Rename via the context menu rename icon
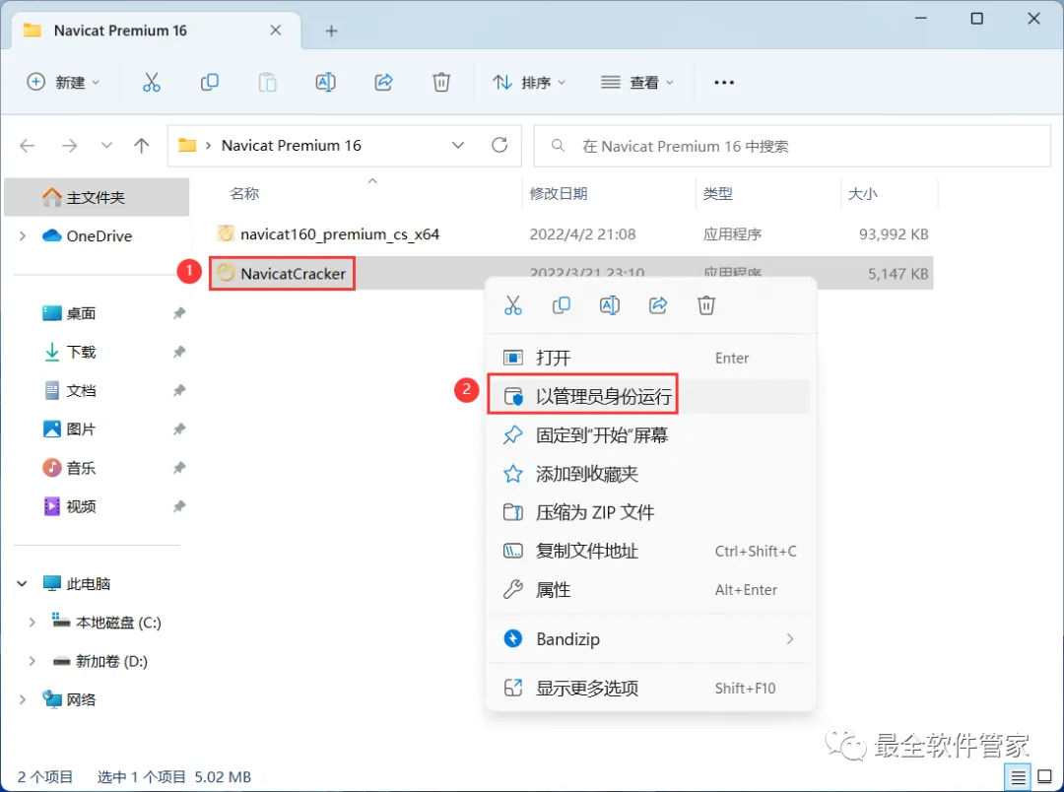The width and height of the screenshot is (1064, 792). tap(610, 305)
